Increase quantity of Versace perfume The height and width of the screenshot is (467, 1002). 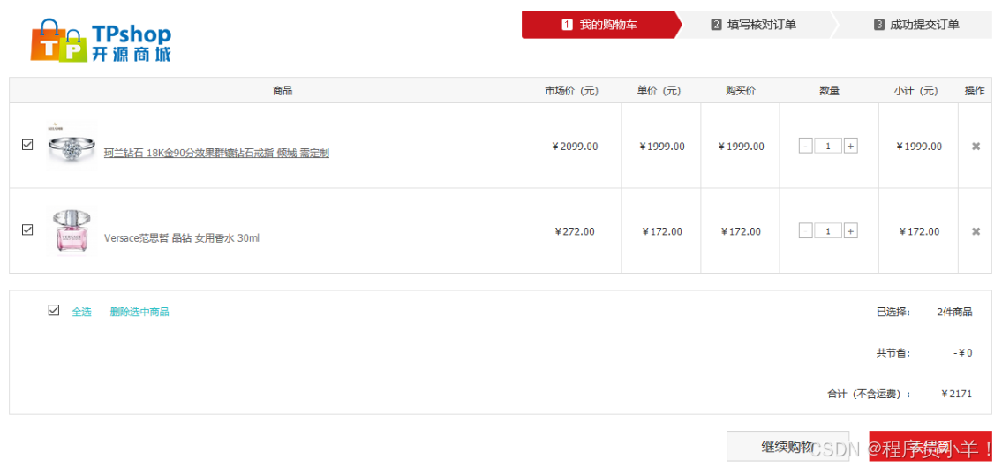click(x=850, y=231)
